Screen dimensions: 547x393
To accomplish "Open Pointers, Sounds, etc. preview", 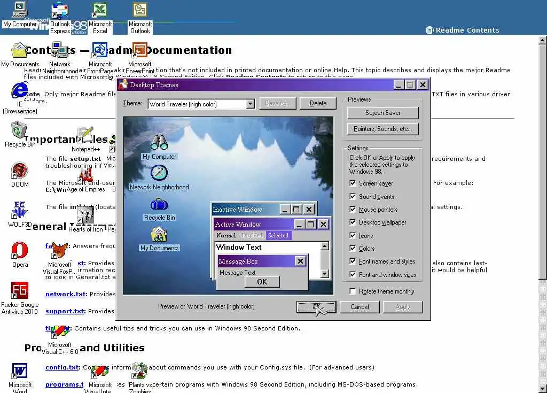I will click(382, 129).
